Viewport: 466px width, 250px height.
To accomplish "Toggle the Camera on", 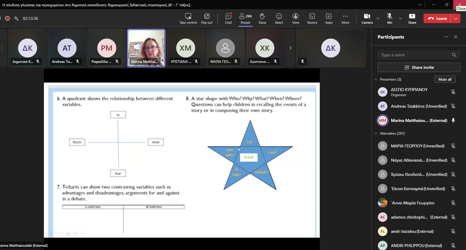I will (367, 18).
